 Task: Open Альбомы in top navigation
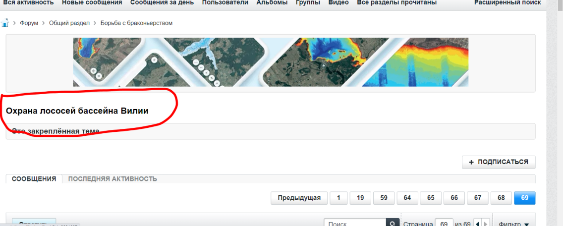pos(272,3)
